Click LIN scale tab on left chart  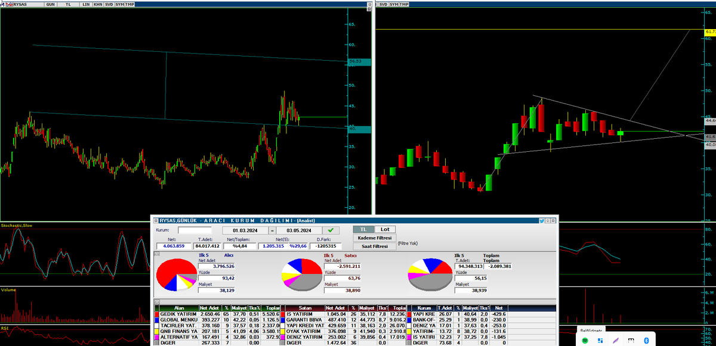pos(87,4)
